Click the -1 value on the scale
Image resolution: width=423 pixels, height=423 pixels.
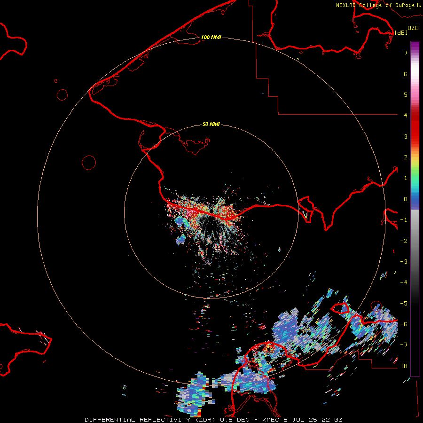pyautogui.click(x=404, y=220)
